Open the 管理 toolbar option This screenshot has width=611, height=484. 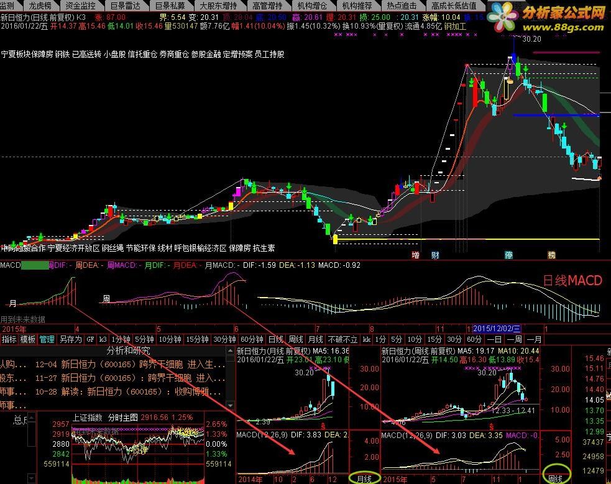point(47,339)
